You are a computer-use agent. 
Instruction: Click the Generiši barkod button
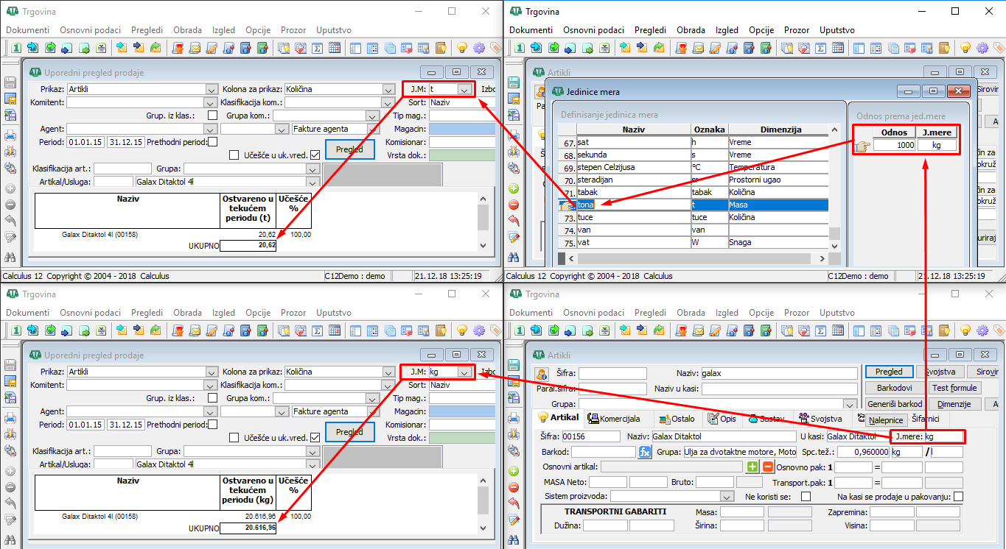pos(895,404)
